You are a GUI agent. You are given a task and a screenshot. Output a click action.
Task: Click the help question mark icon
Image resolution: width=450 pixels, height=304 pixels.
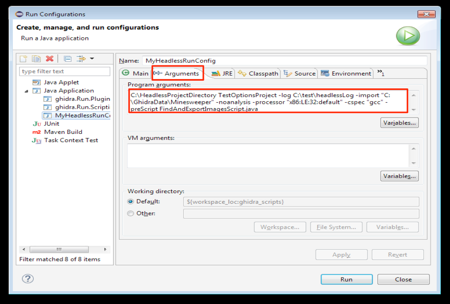[28, 278]
